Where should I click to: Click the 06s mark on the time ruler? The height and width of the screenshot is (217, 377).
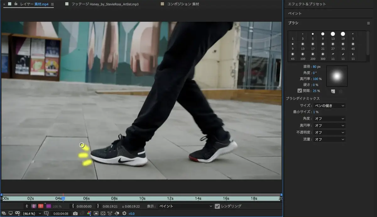coord(86,199)
